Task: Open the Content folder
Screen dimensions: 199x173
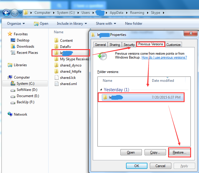Action: [66, 41]
